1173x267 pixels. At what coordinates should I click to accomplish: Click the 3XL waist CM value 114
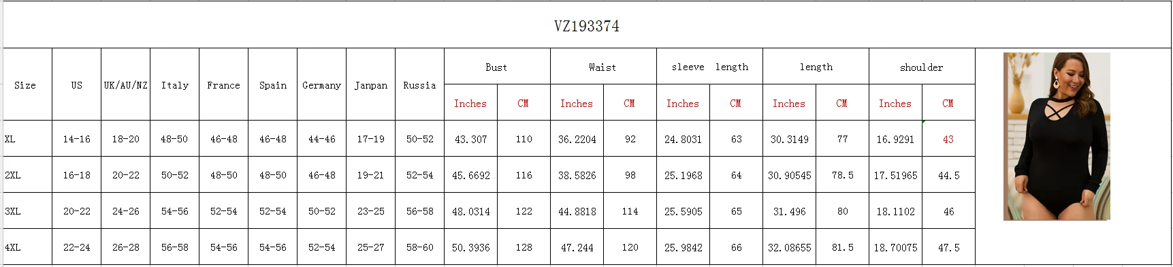tap(630, 211)
